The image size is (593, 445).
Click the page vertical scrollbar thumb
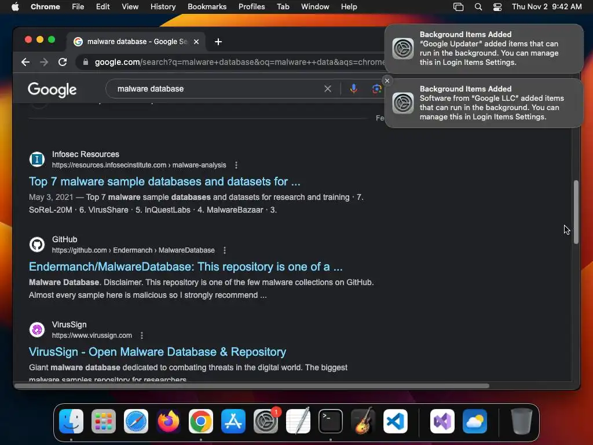coord(576,212)
